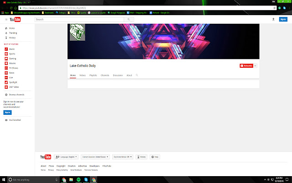The image size is (292, 183).
Task: Click the footer Help button
Action: tap(155, 157)
